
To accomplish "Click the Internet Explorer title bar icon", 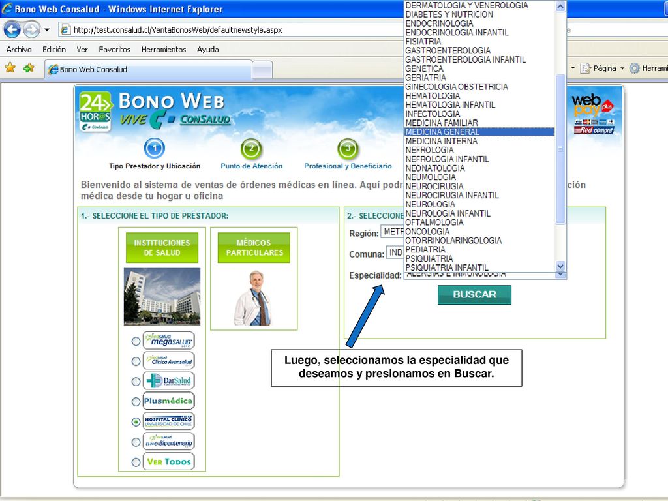I will [7, 8].
